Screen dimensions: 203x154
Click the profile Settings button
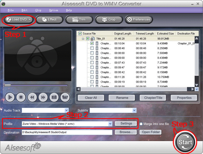point(126,123)
